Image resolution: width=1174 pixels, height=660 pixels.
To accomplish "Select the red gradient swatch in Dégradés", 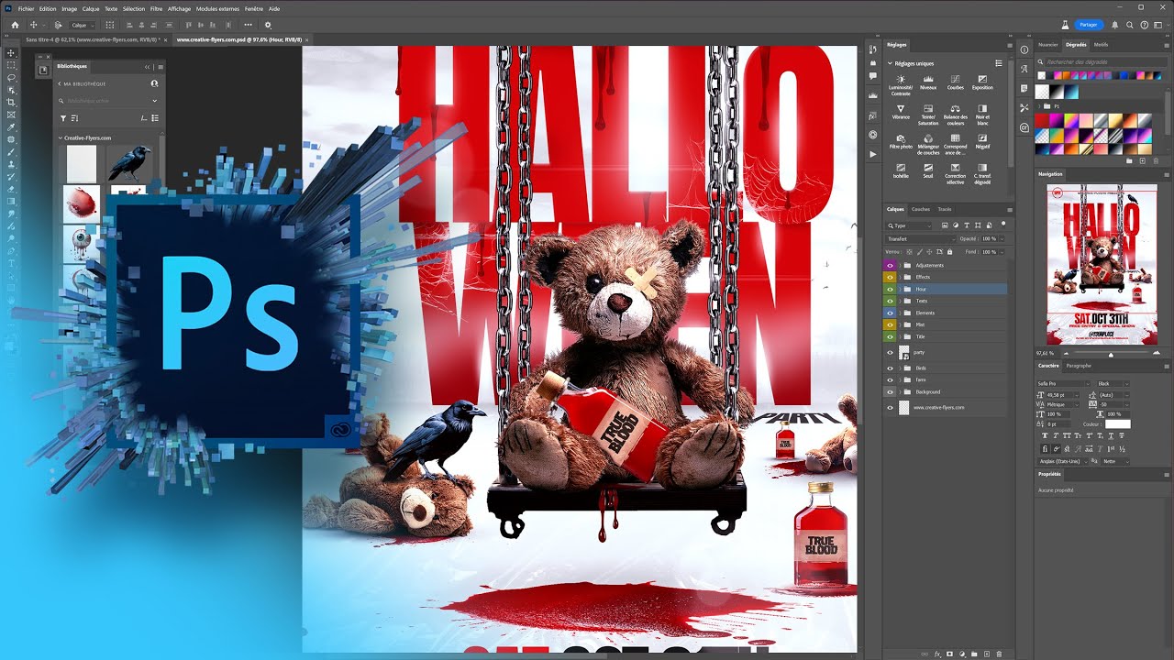I will pyautogui.click(x=1041, y=120).
